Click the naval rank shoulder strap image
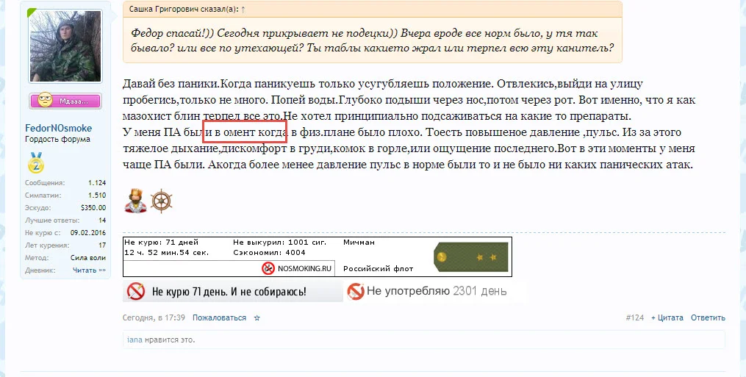The width and height of the screenshot is (746, 377). click(471, 257)
